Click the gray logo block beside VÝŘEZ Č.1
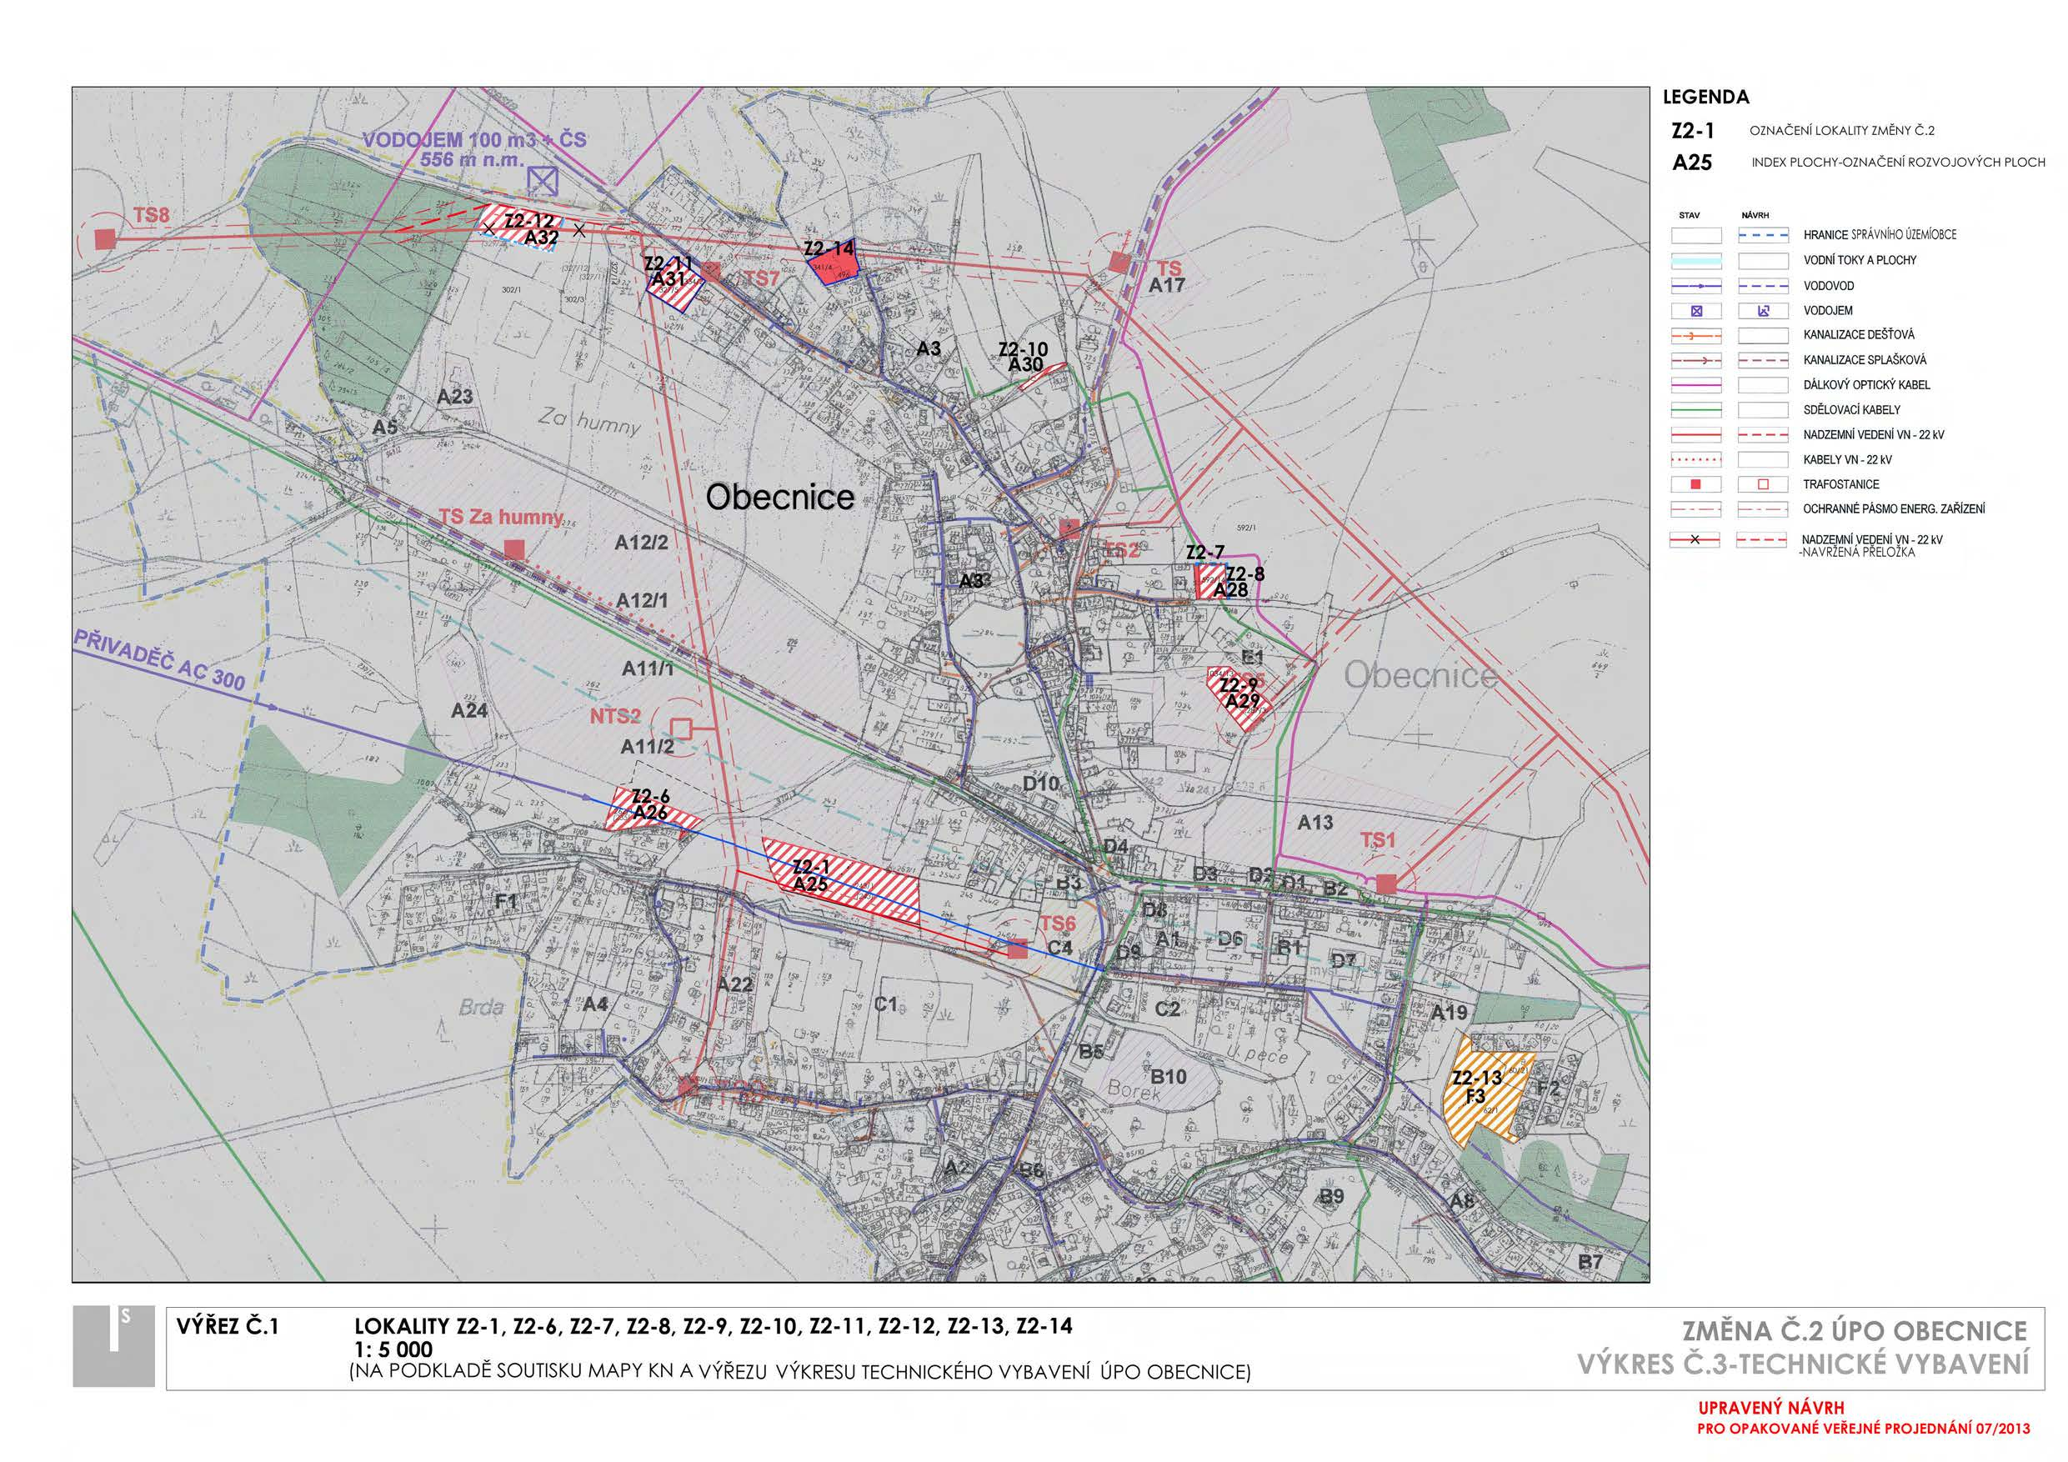Screen dimensions: 2068x1462 pos(113,1346)
